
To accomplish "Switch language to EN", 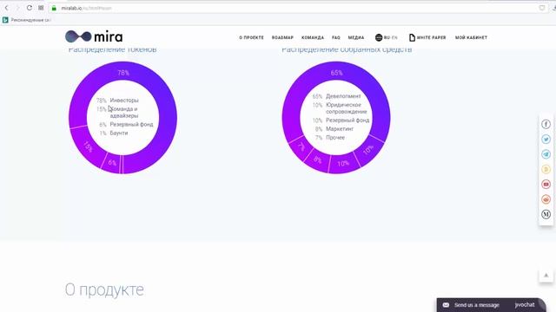I will click(394, 37).
